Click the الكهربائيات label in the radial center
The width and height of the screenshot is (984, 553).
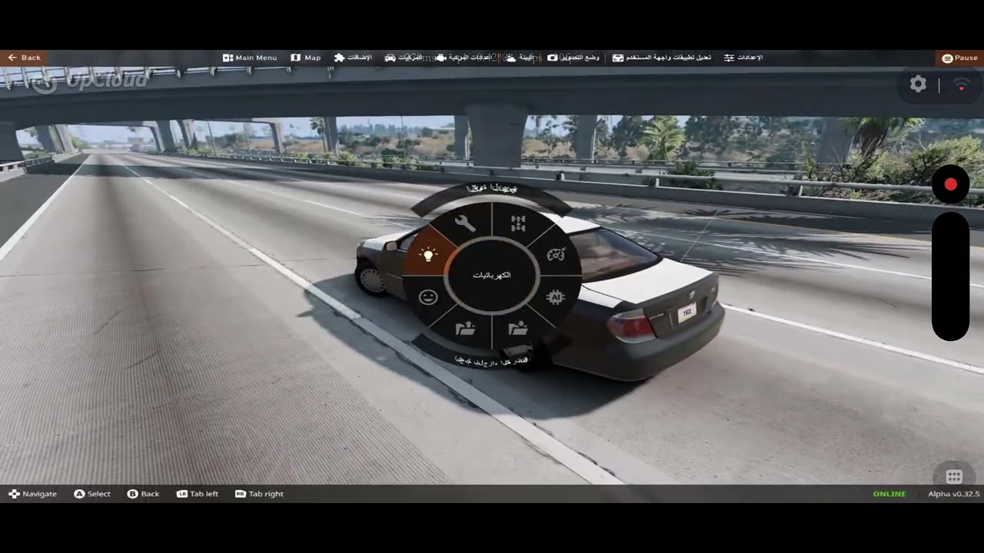pos(492,275)
